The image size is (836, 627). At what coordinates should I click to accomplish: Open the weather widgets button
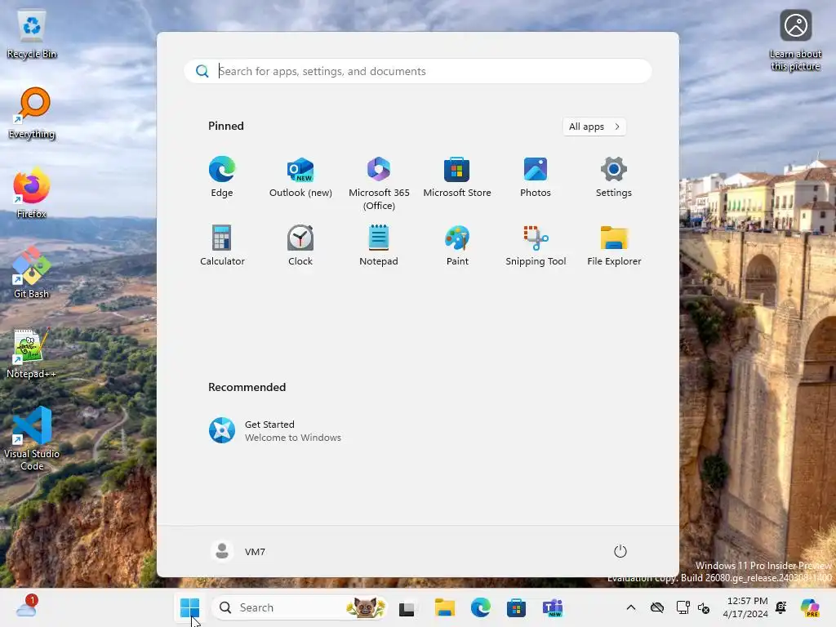coord(26,607)
